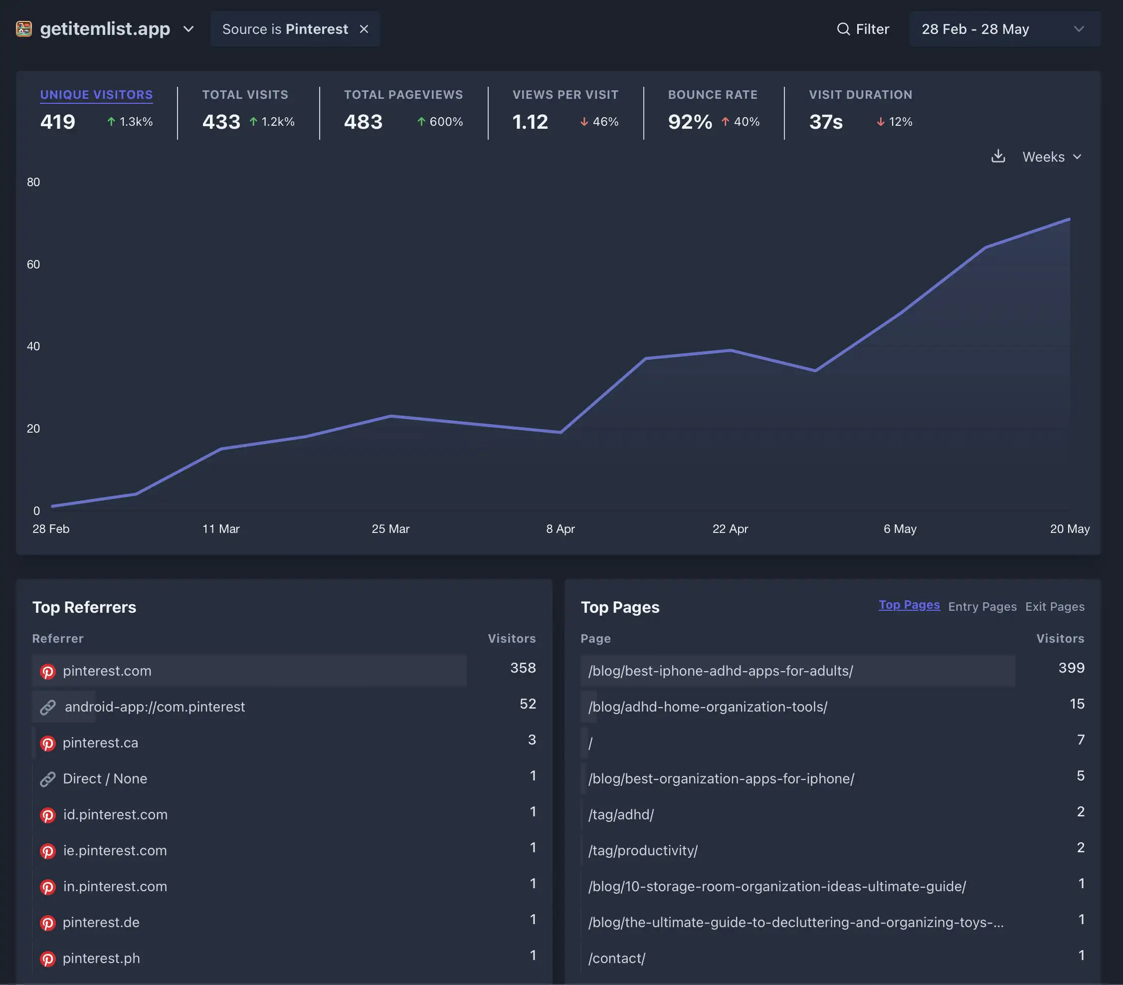This screenshot has width=1123, height=985.
Task: Filter by in.pinterest.com referrer
Action: (x=114, y=886)
